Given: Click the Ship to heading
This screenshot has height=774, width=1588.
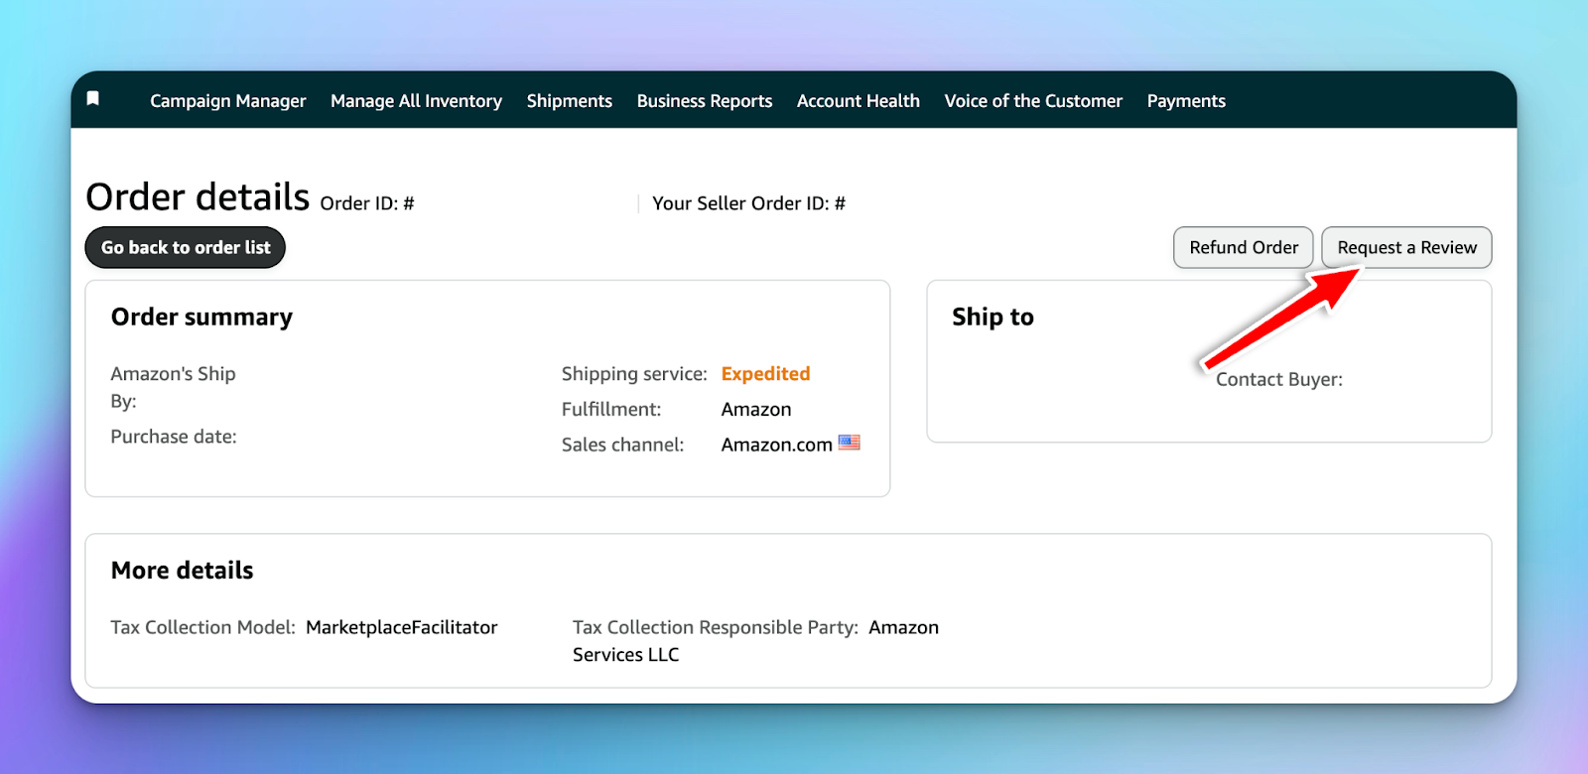Looking at the screenshot, I should tap(992, 318).
